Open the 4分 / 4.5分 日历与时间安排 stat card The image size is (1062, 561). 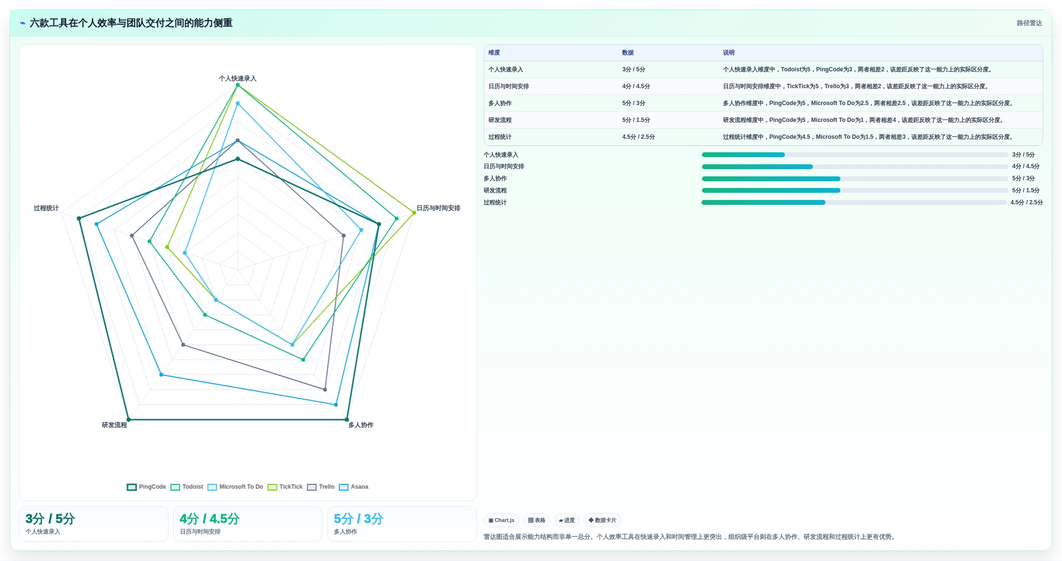[248, 524]
